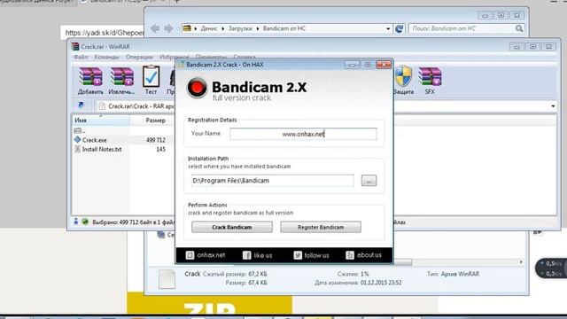Open the Файл menu in WinRAR
This screenshot has width=567, height=319.
tap(81, 57)
